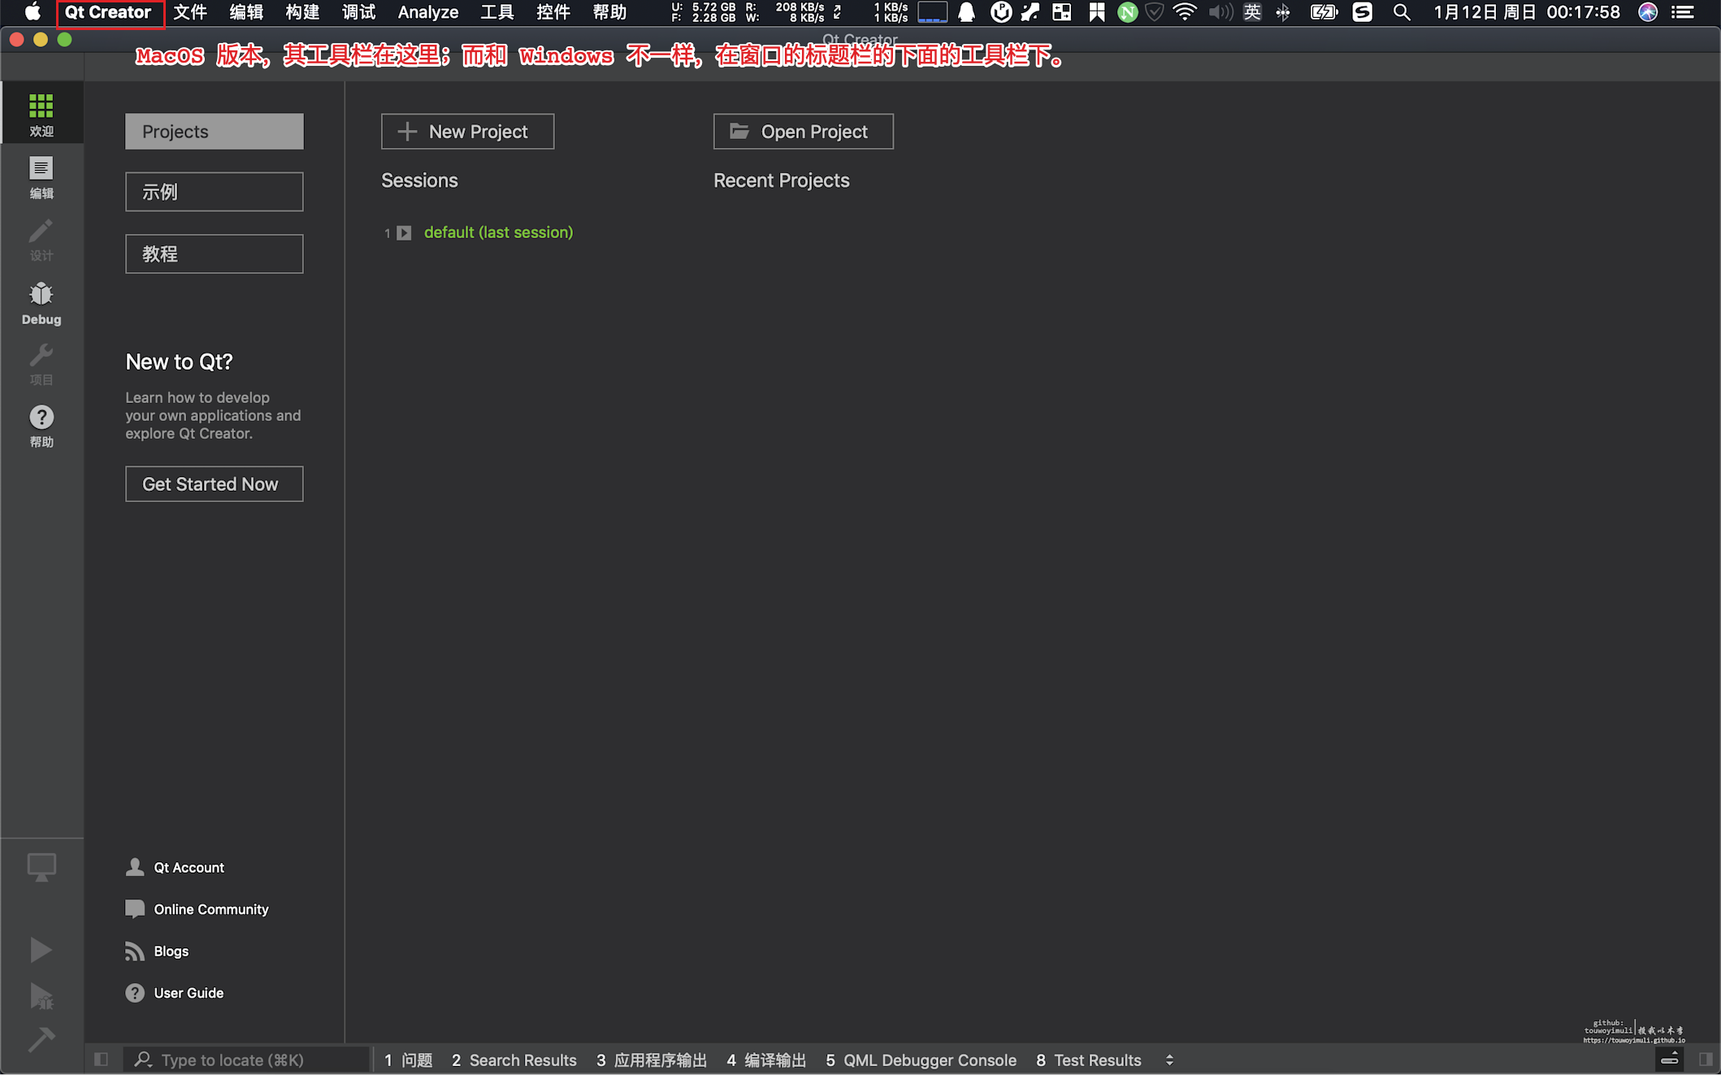Click the Build hammer icon
Viewport: 1721px width, 1075px height.
pyautogui.click(x=41, y=1039)
